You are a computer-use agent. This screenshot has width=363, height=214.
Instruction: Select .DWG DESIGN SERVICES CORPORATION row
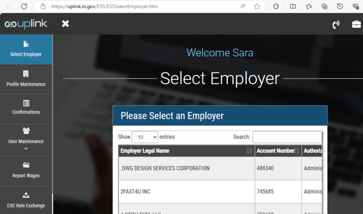point(220,168)
